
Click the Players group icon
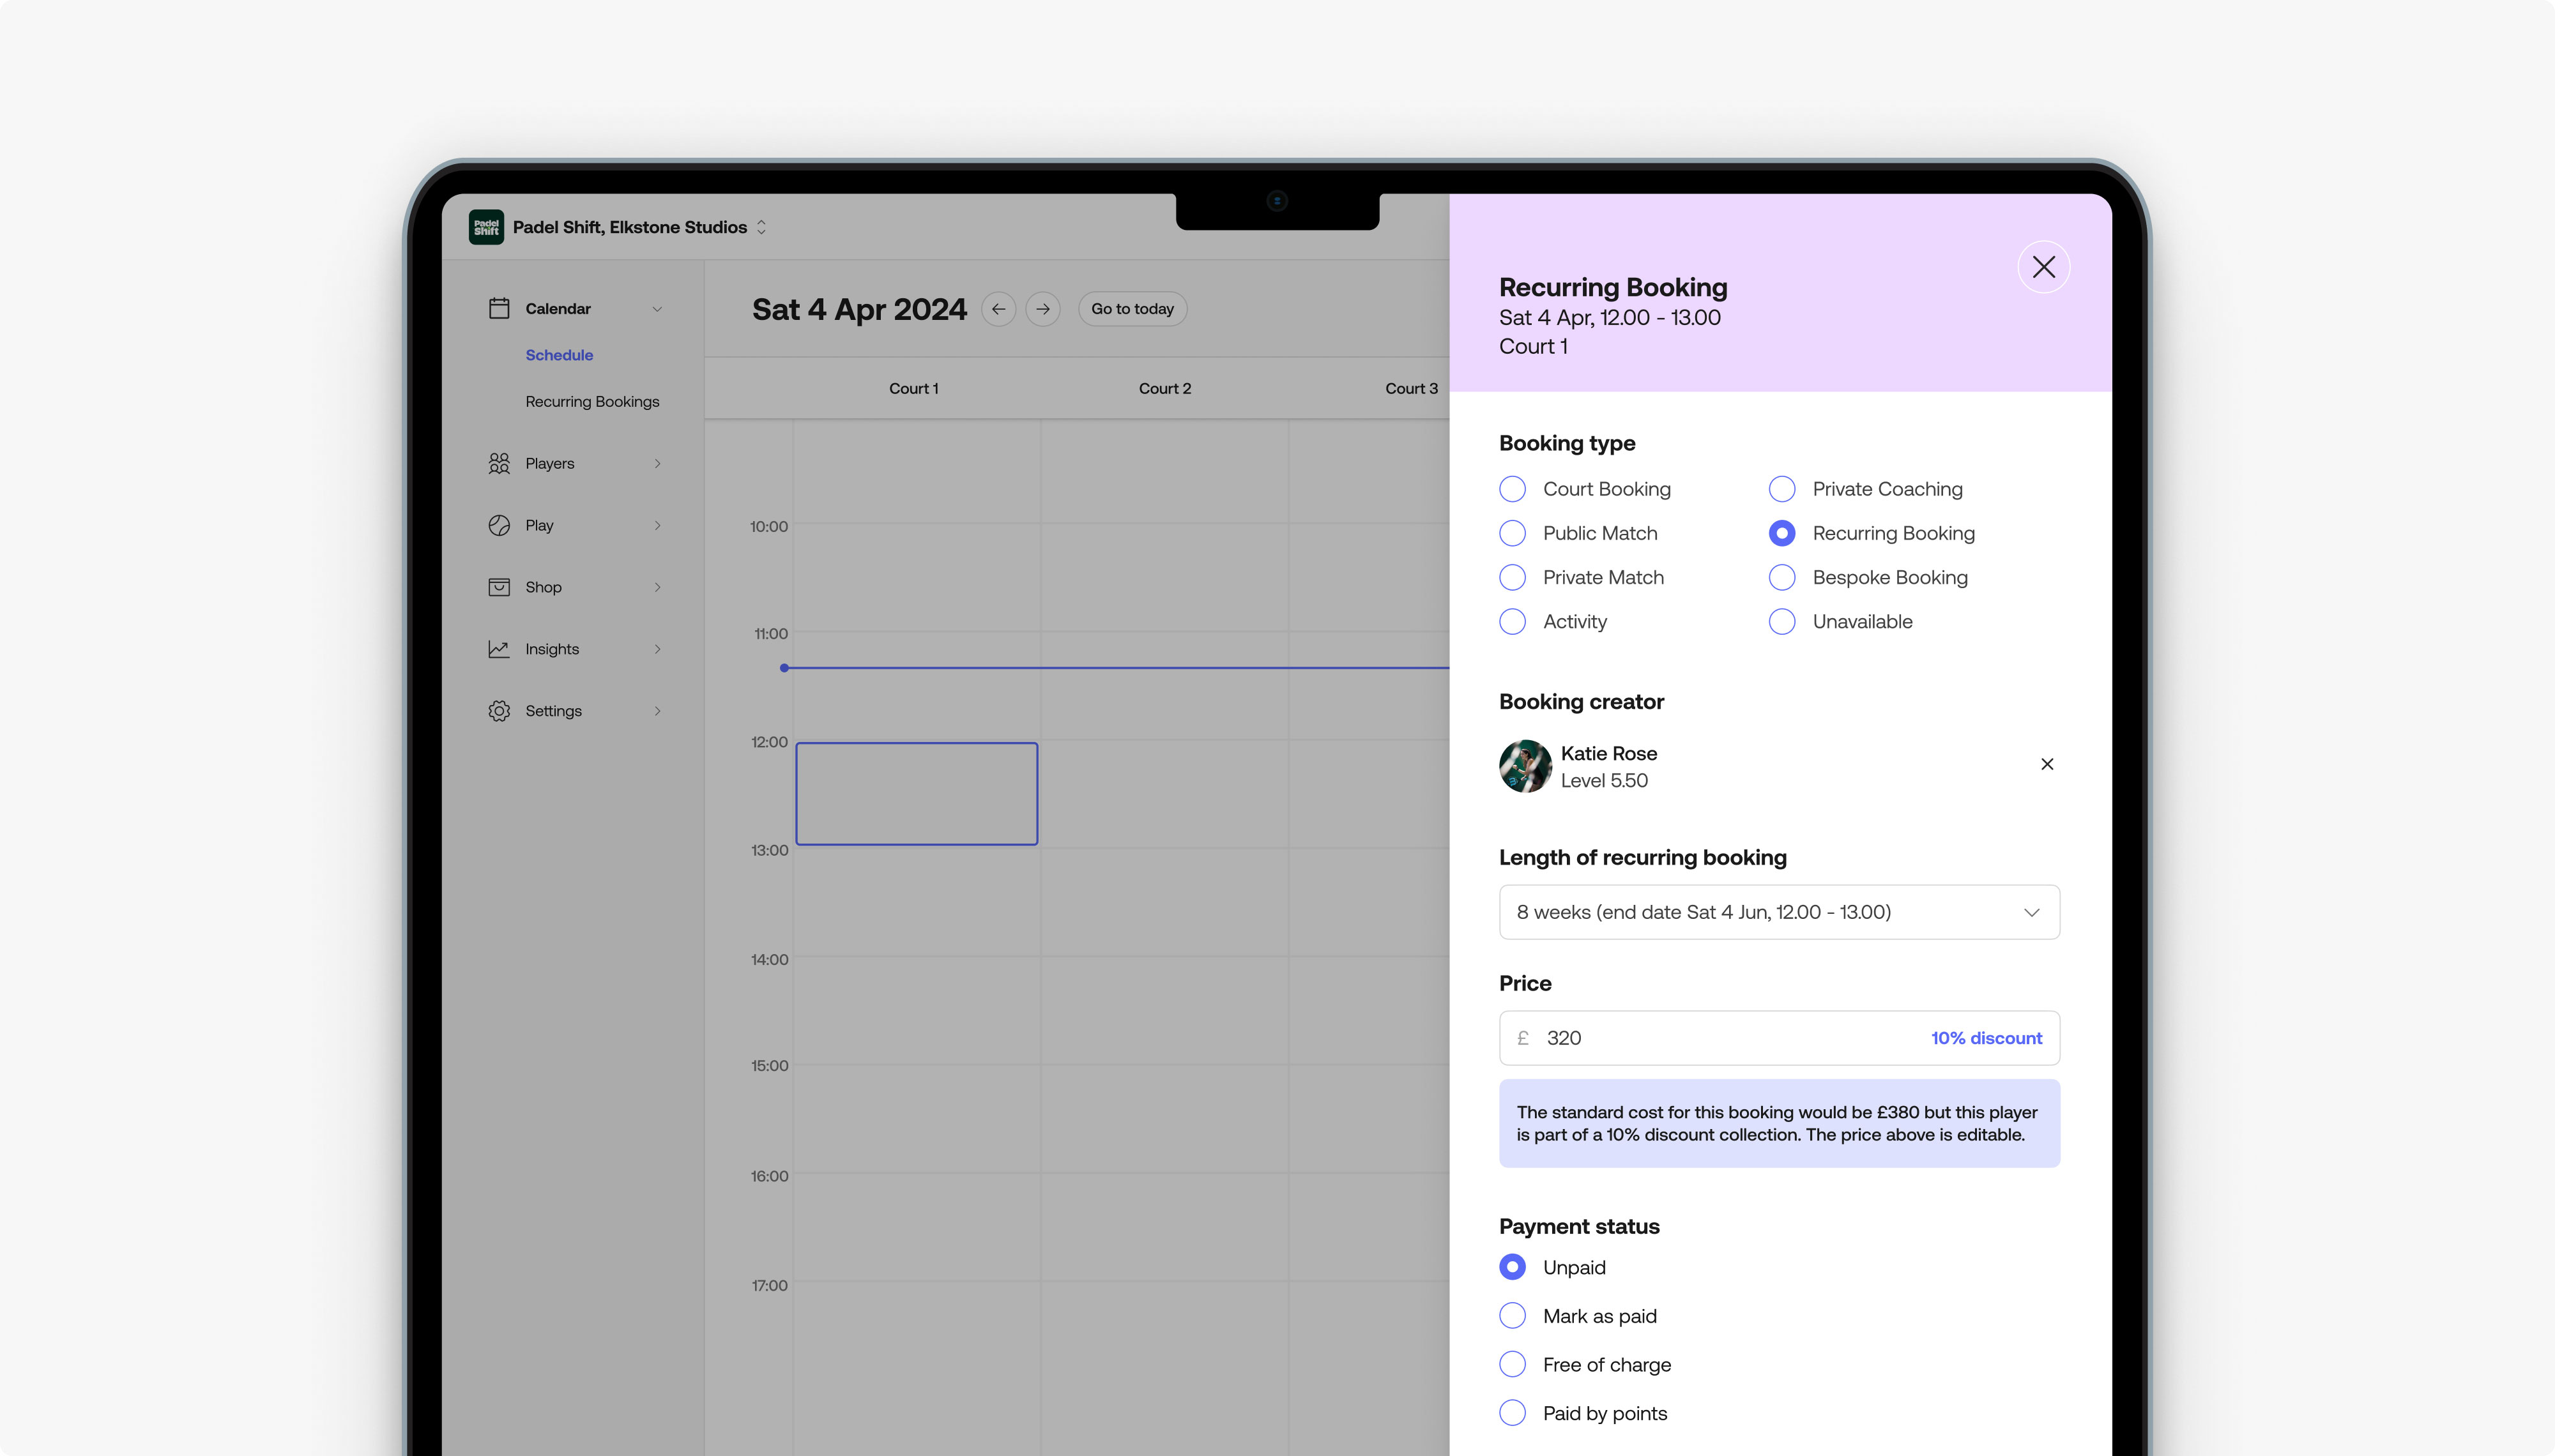coord(499,463)
